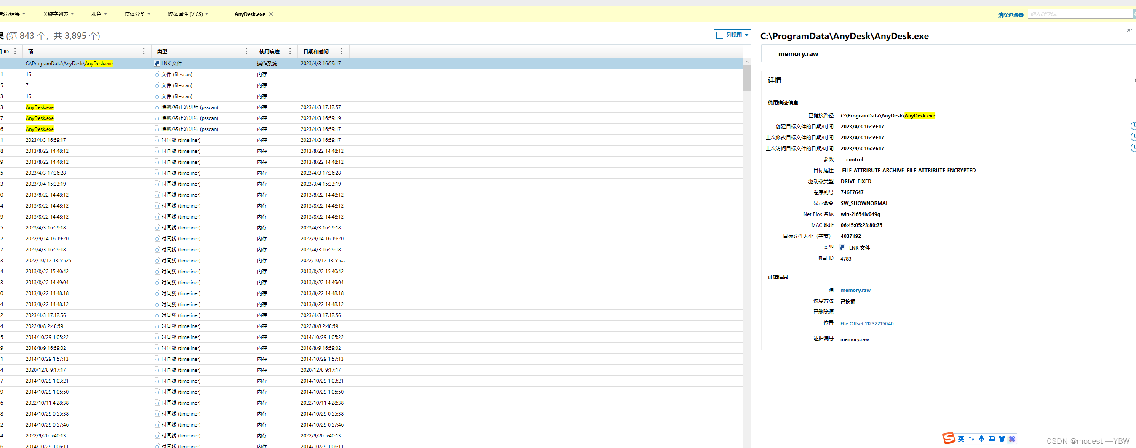Select the timeliner row 2013/8/22 15:40:42
Viewport: 1136px width, 448px height.
pos(372,272)
